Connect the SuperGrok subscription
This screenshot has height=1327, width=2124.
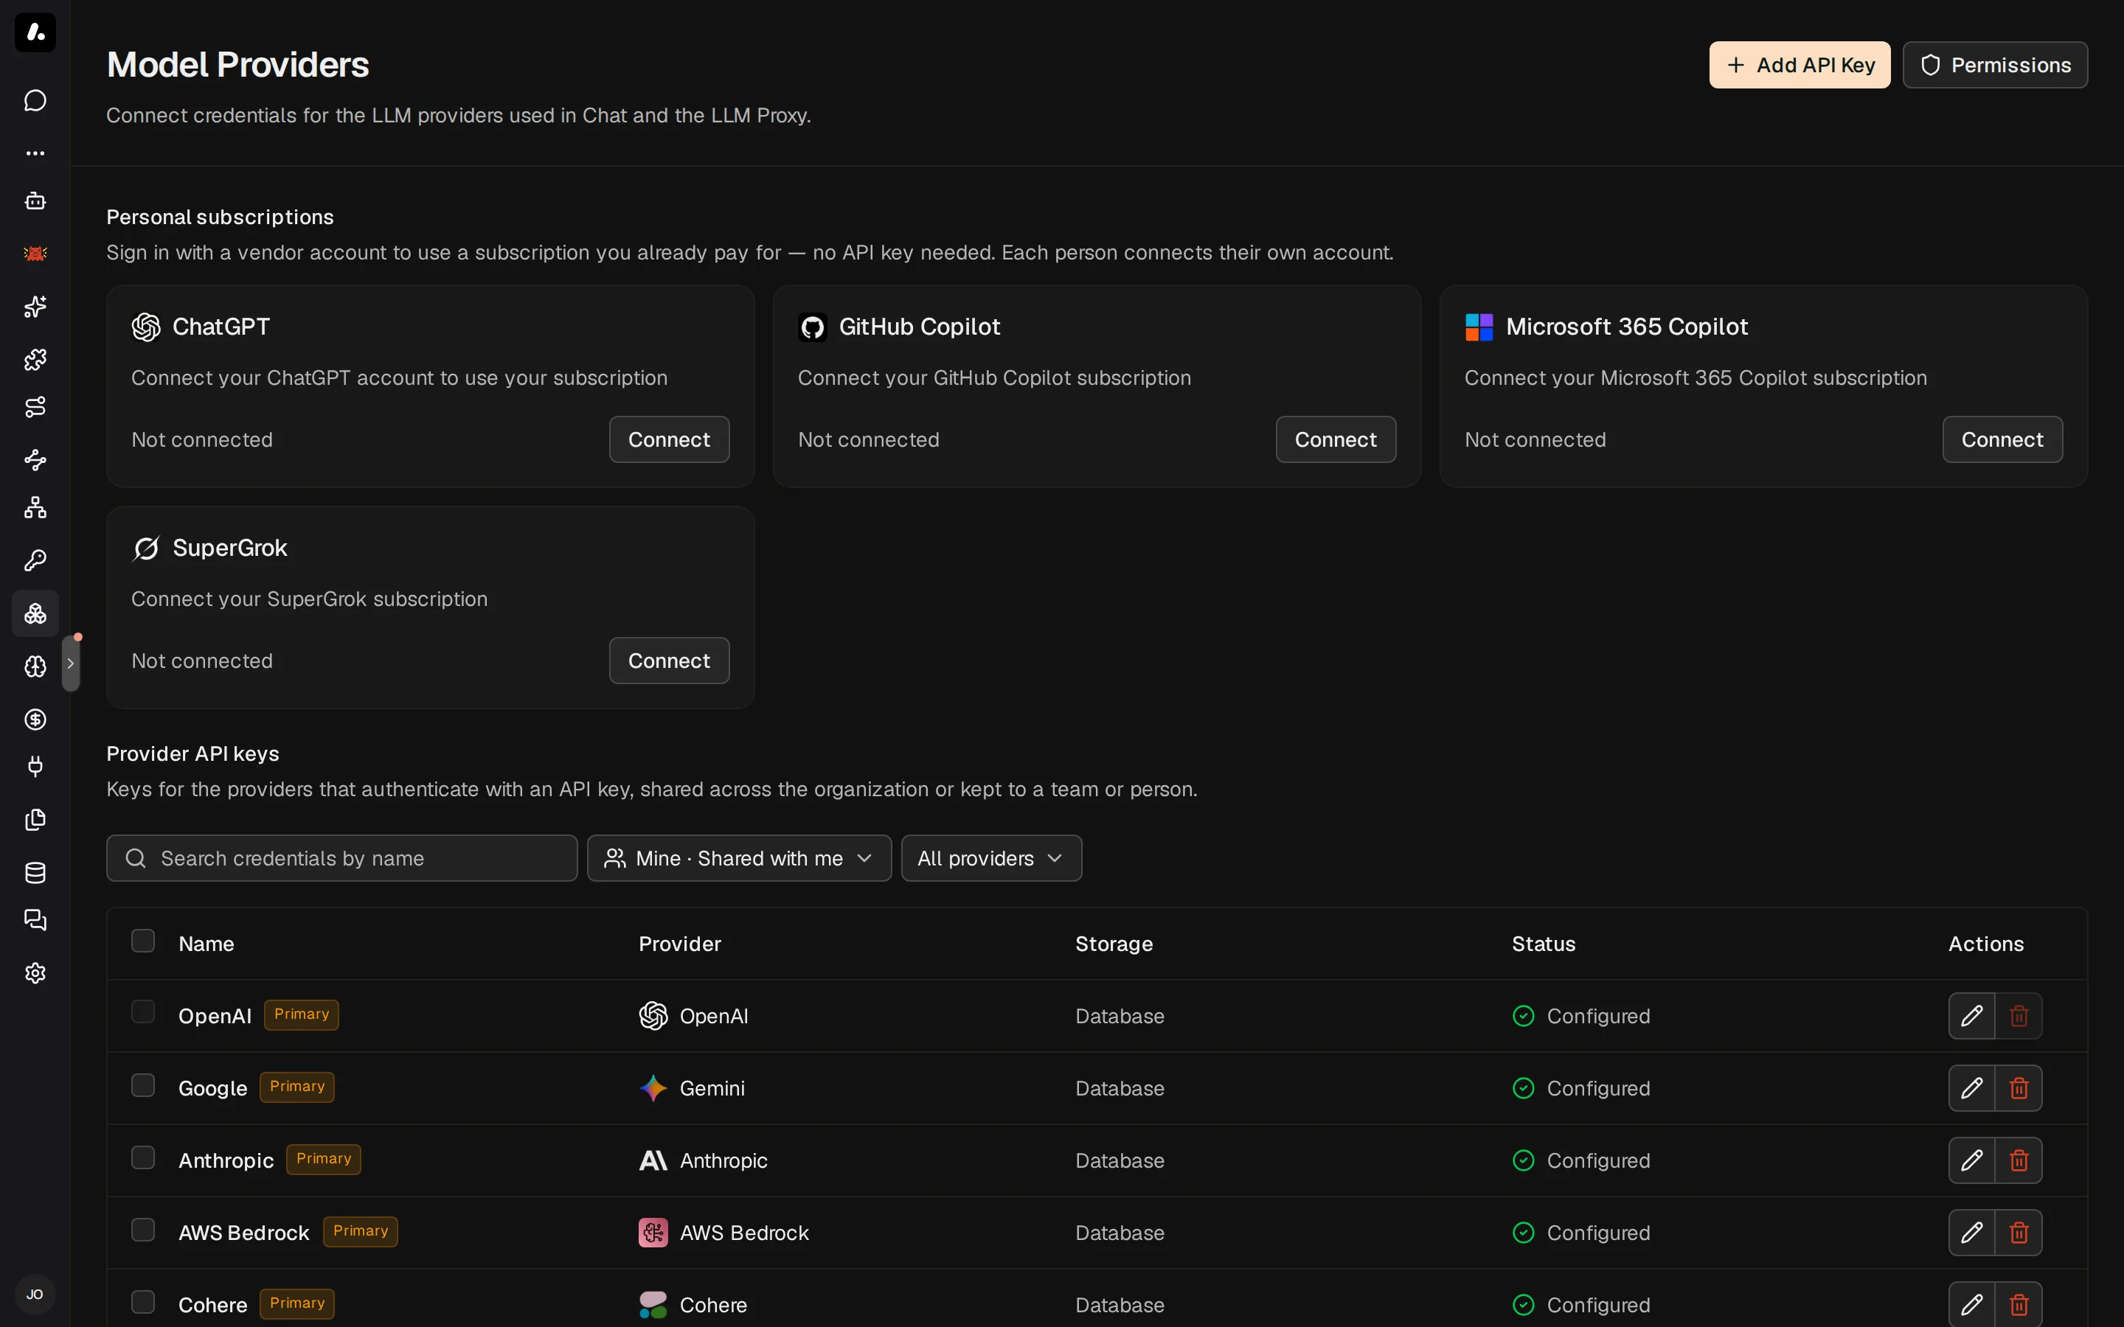pos(669,661)
